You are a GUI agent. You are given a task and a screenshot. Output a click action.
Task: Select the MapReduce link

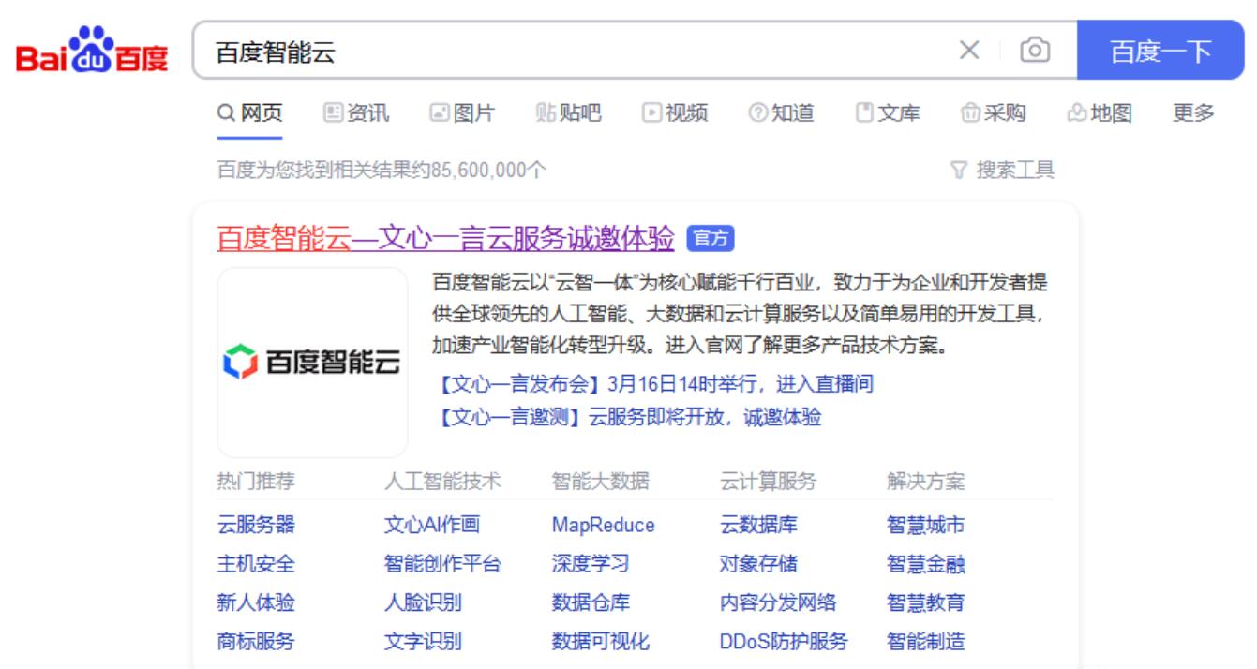click(x=603, y=525)
